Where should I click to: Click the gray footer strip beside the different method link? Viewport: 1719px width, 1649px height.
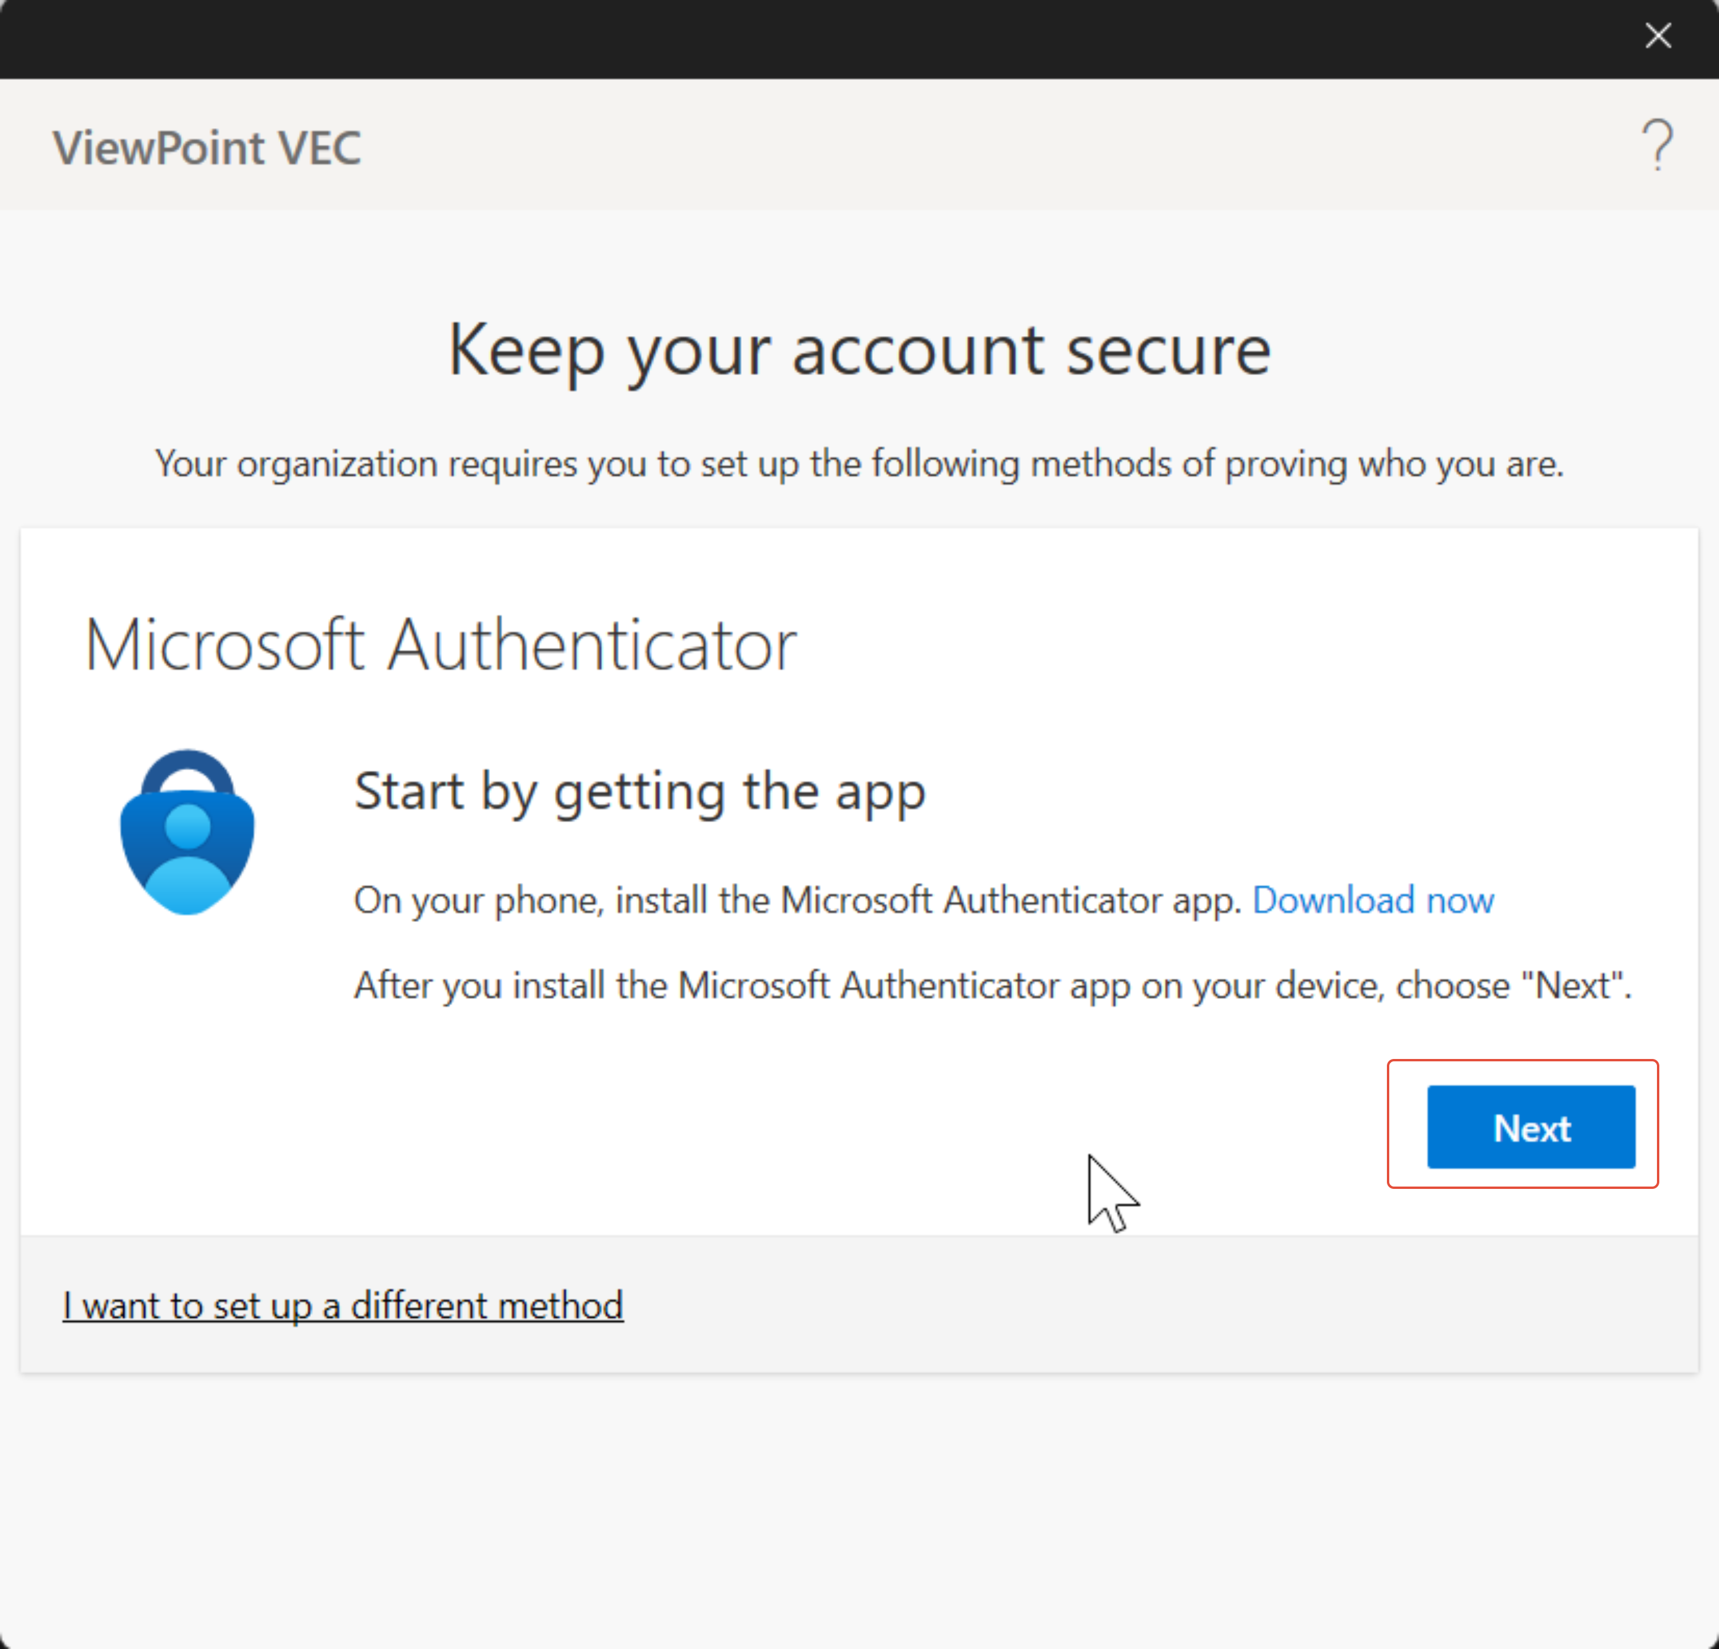tap(1140, 1305)
